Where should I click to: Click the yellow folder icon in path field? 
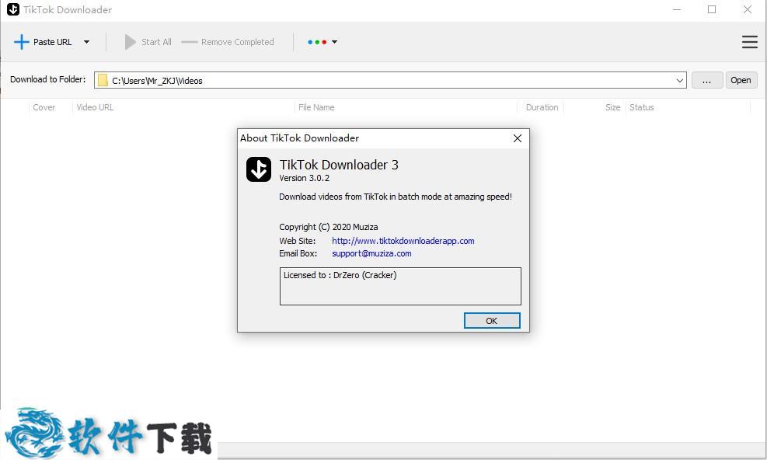click(103, 80)
